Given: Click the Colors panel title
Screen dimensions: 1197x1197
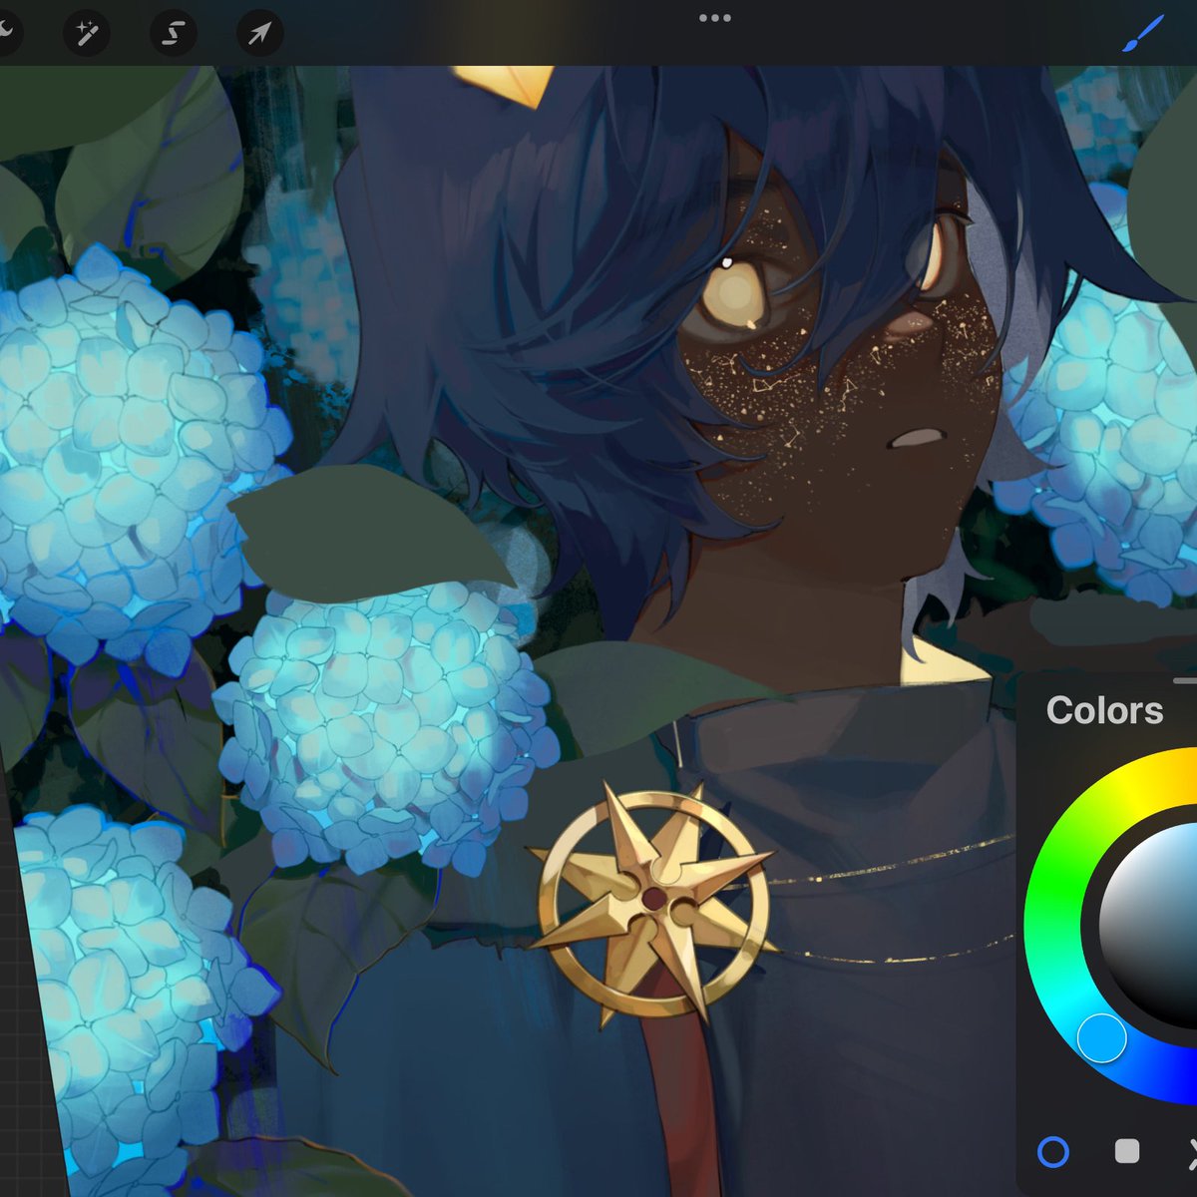Looking at the screenshot, I should [1104, 710].
